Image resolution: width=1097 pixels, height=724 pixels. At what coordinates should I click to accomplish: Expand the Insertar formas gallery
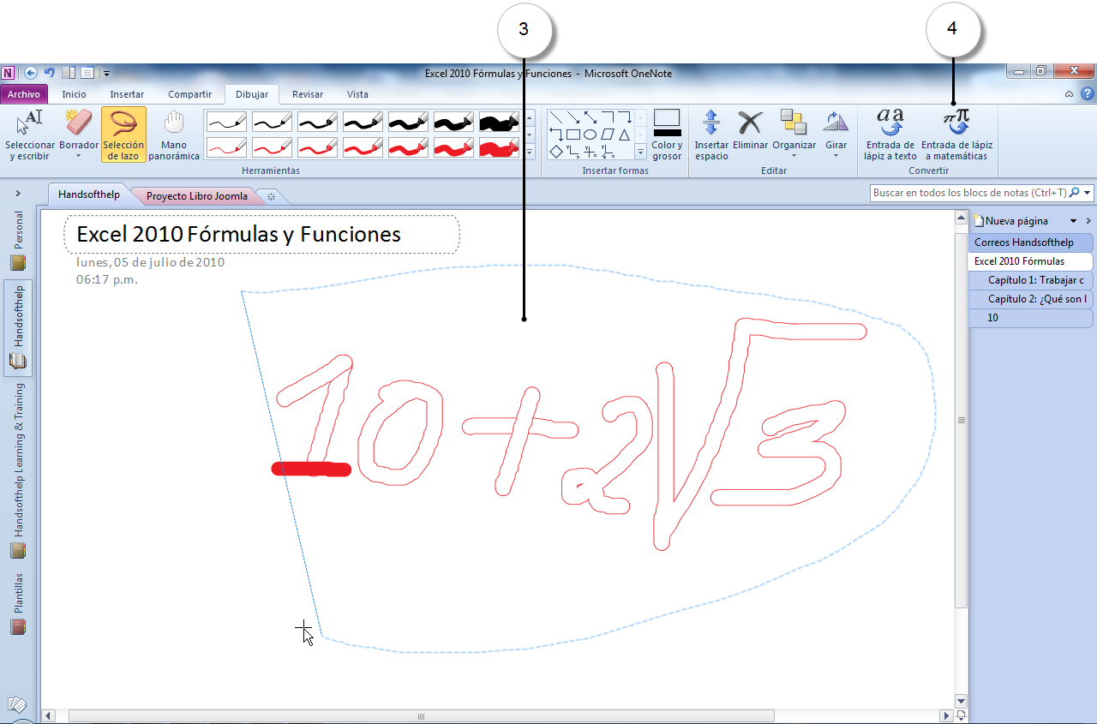[x=640, y=153]
